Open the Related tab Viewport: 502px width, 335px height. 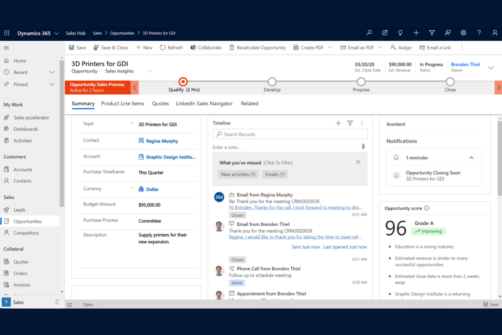(250, 104)
